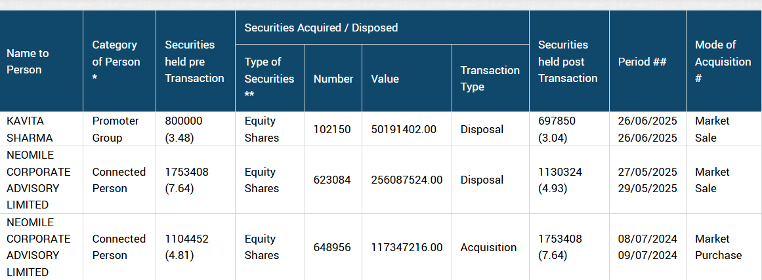Select the 256087524.00 value cell
The height and width of the screenshot is (280, 762).
407,180
